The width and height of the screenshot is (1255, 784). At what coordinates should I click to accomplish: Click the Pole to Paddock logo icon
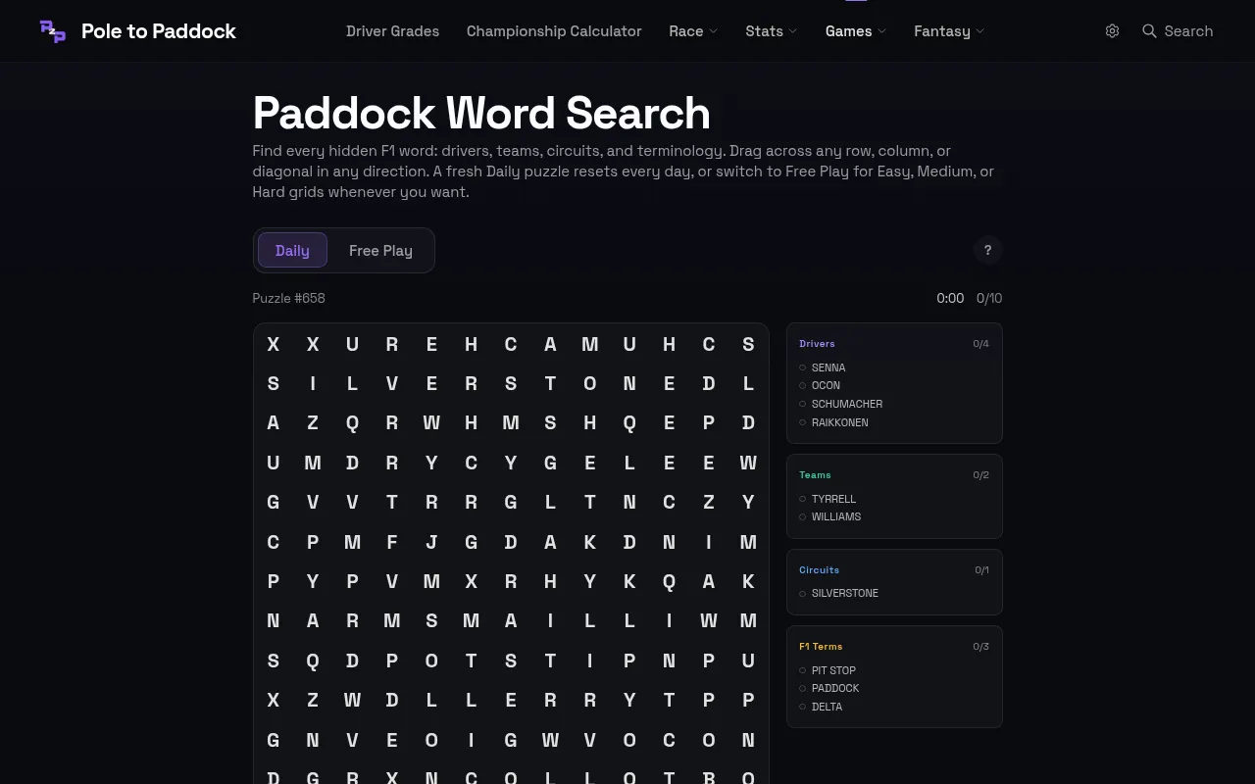pos(53,31)
